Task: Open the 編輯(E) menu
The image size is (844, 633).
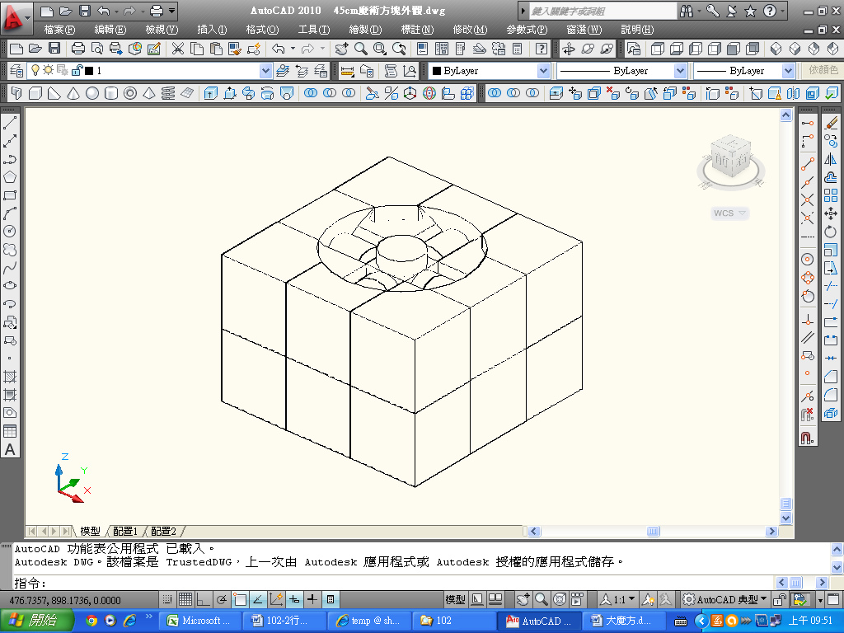Action: pyautogui.click(x=110, y=30)
